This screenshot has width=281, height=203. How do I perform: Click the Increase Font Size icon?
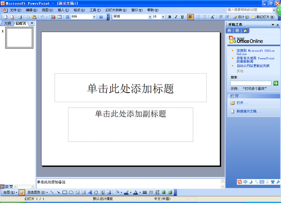[x=213, y=17]
